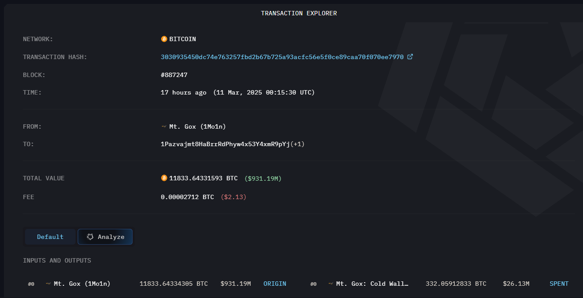Viewport: 583px width, 298px height.
Task: Click the $26.13M output value
Action: click(516, 284)
